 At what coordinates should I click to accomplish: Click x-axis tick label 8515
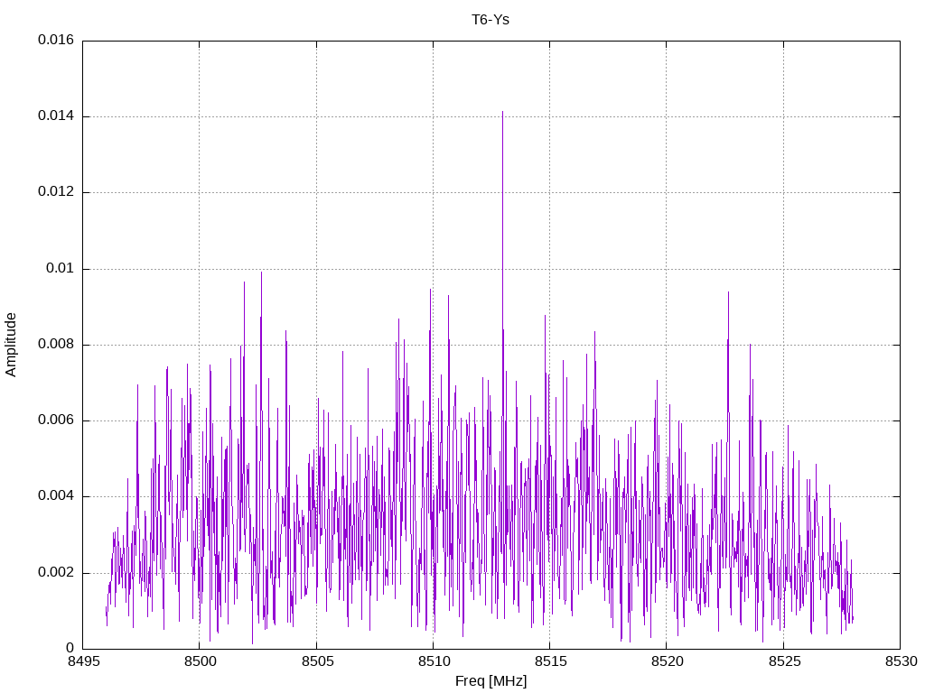[x=550, y=661]
